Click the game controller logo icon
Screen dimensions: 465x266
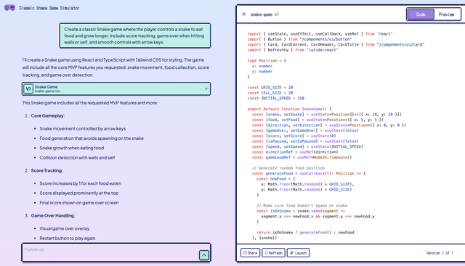[9, 8]
